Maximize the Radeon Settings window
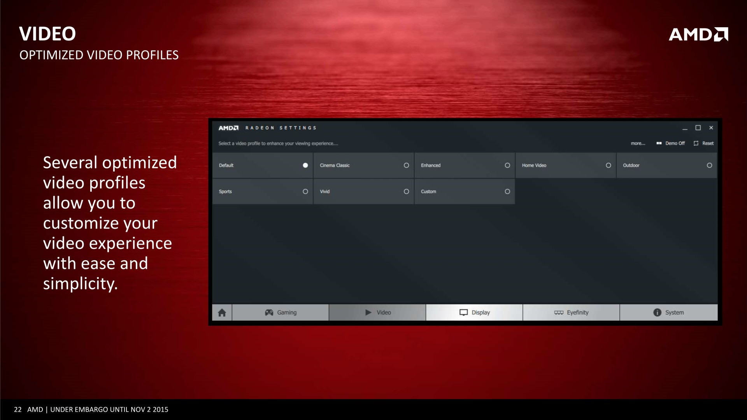The image size is (747, 420). [698, 128]
